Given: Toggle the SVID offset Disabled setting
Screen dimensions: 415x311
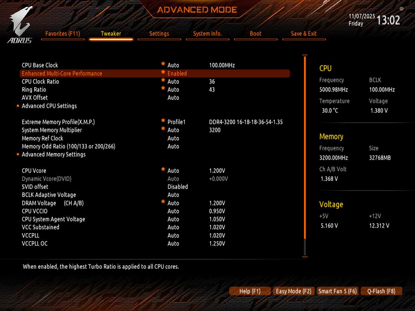Looking at the screenshot, I should [177, 187].
